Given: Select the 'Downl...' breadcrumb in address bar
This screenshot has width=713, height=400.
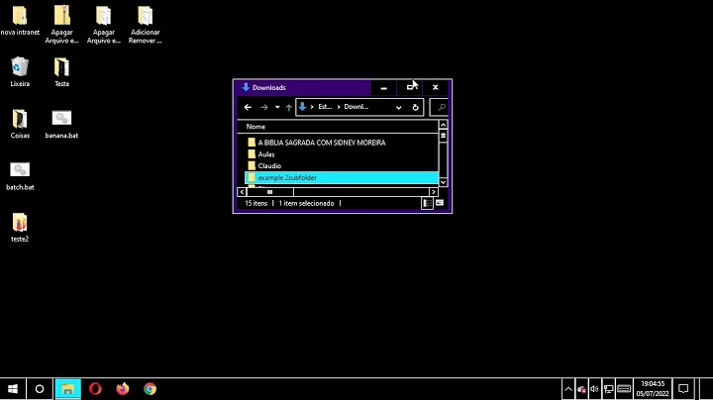Looking at the screenshot, I should pyautogui.click(x=356, y=107).
